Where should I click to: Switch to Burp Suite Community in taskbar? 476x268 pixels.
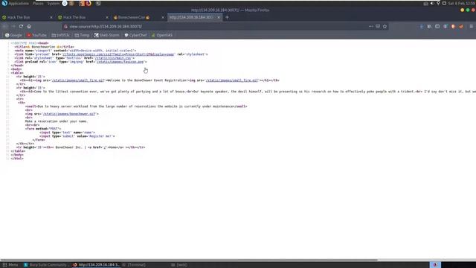(x=45, y=265)
